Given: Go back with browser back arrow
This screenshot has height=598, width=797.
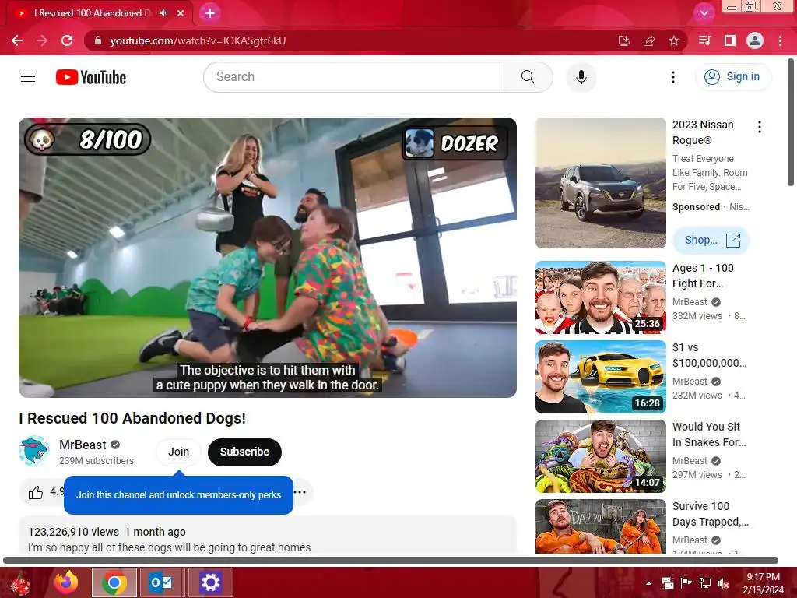Looking at the screenshot, I should point(17,40).
